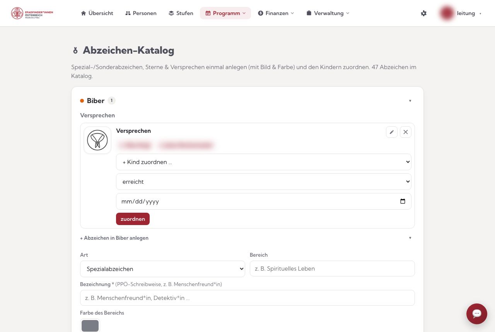Click the Pfadfinder*innen Österreich logo
The width and height of the screenshot is (495, 332).
coord(32,13)
